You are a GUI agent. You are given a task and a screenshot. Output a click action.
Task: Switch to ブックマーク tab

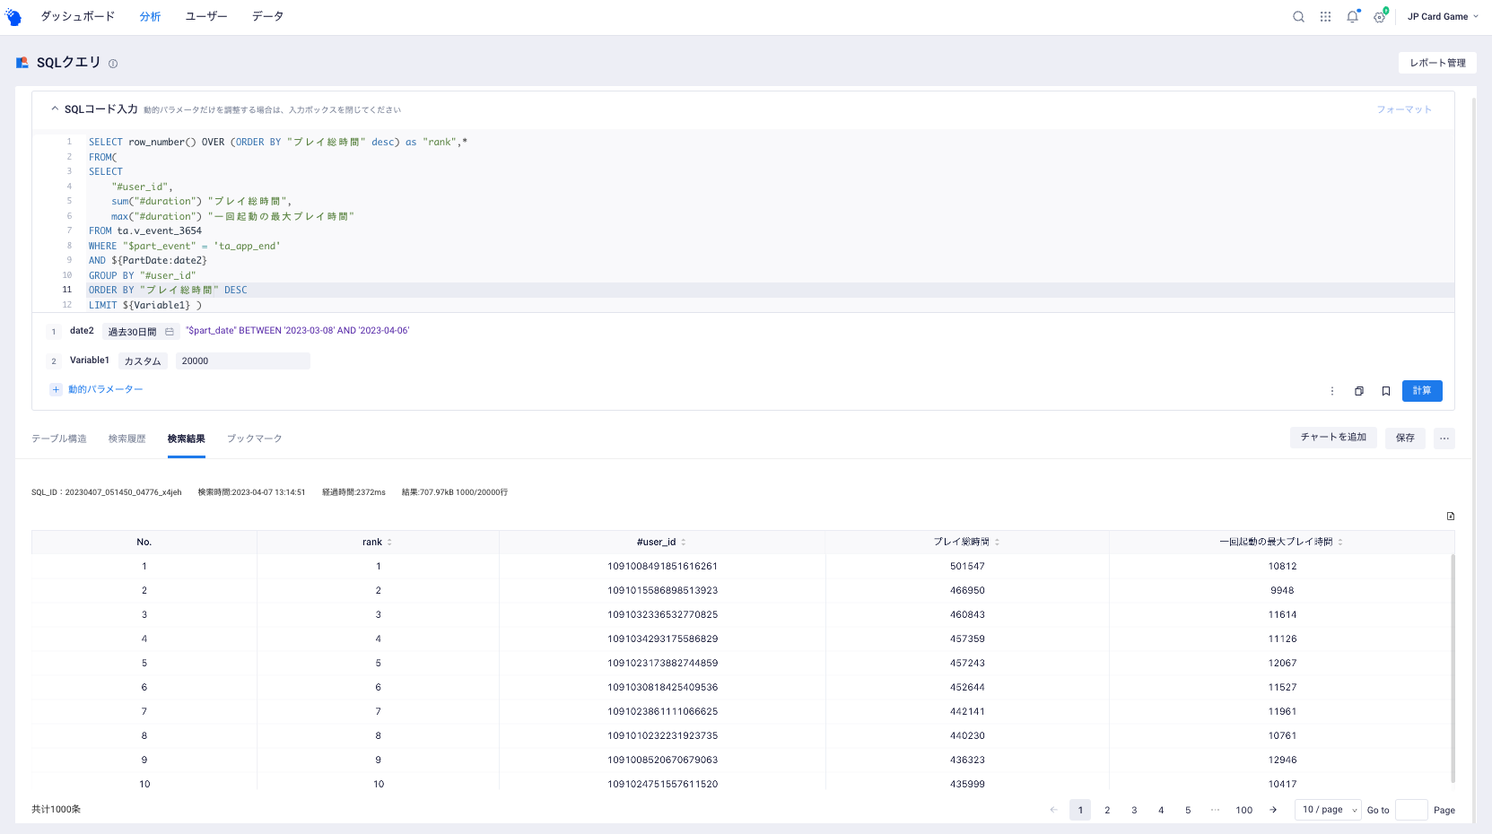coord(255,439)
